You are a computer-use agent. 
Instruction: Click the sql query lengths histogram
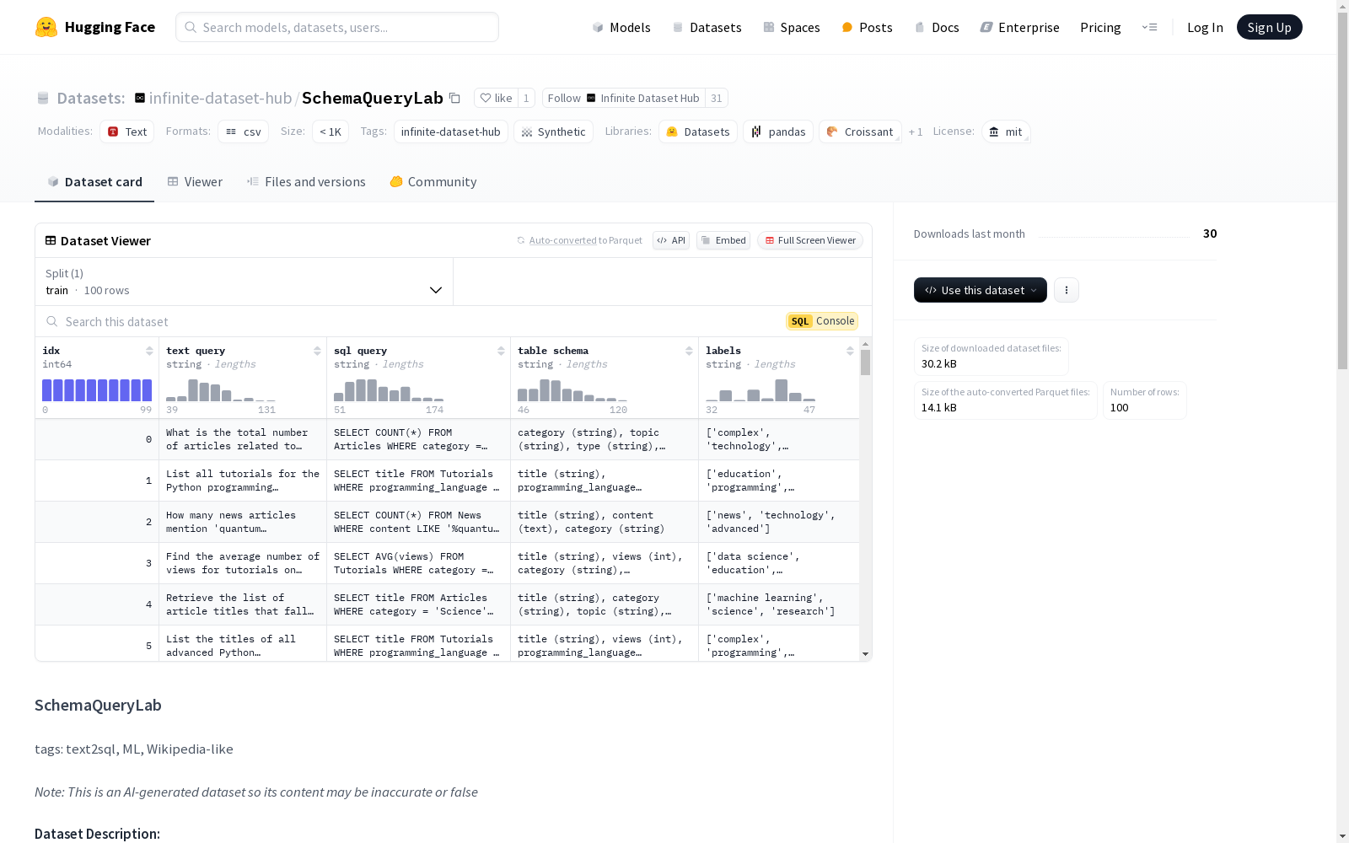(389, 390)
